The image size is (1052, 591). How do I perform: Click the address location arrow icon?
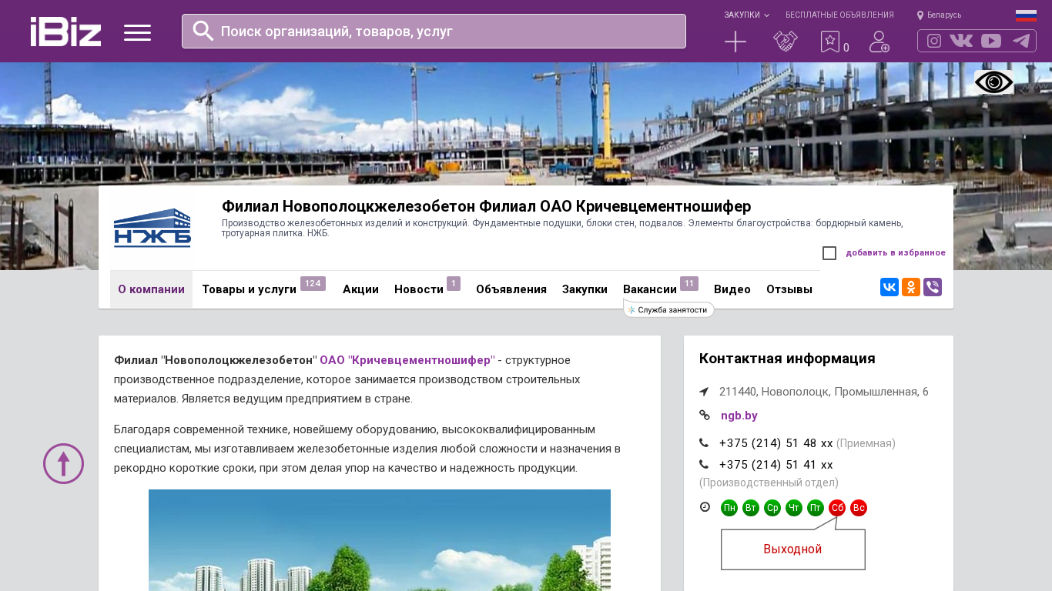click(704, 392)
